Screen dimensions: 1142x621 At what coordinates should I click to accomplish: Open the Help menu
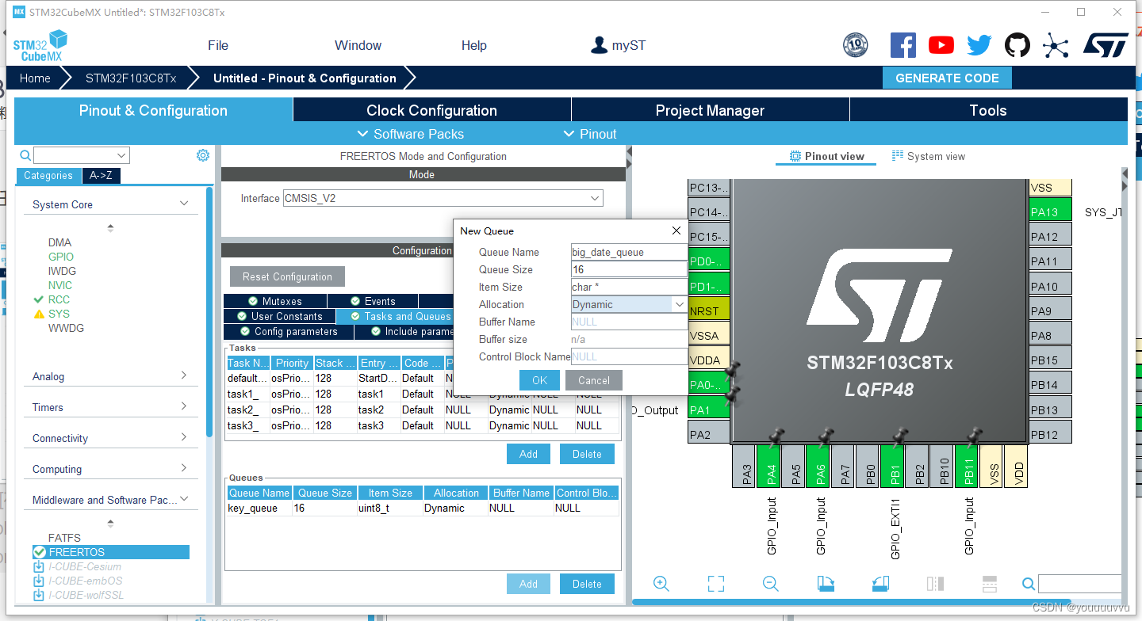tap(474, 45)
